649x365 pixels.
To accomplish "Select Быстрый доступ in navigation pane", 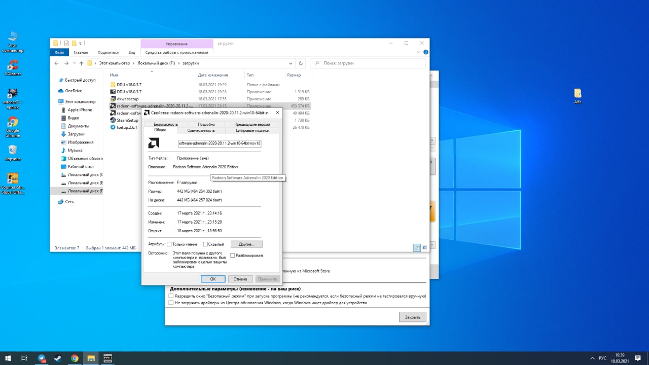I will [x=80, y=80].
